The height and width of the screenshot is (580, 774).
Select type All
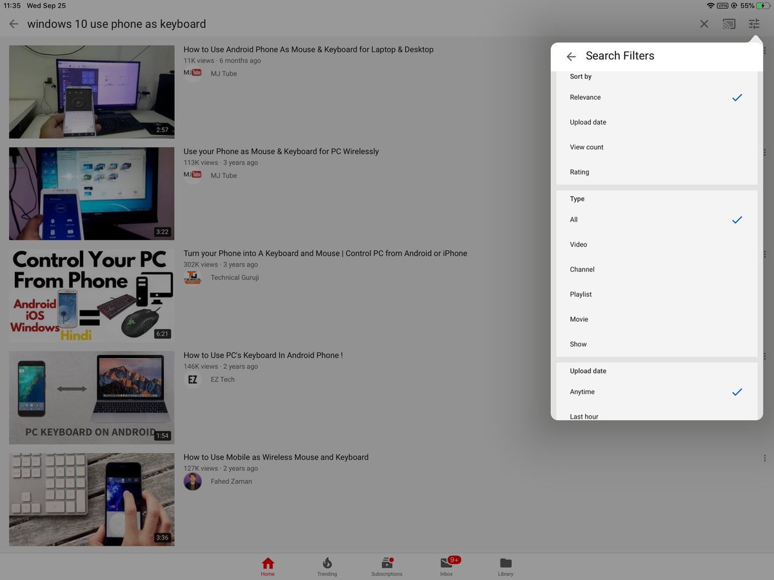coord(657,220)
